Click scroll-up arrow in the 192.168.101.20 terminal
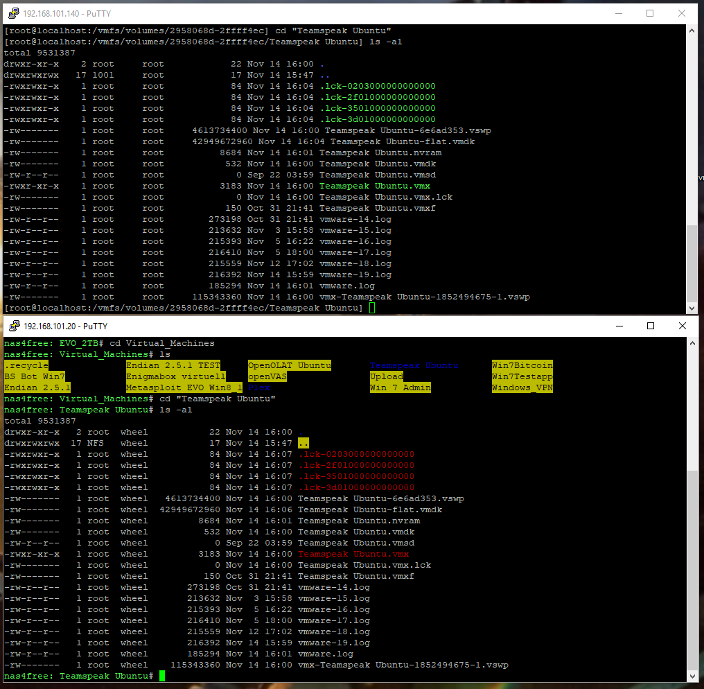 tap(692, 344)
